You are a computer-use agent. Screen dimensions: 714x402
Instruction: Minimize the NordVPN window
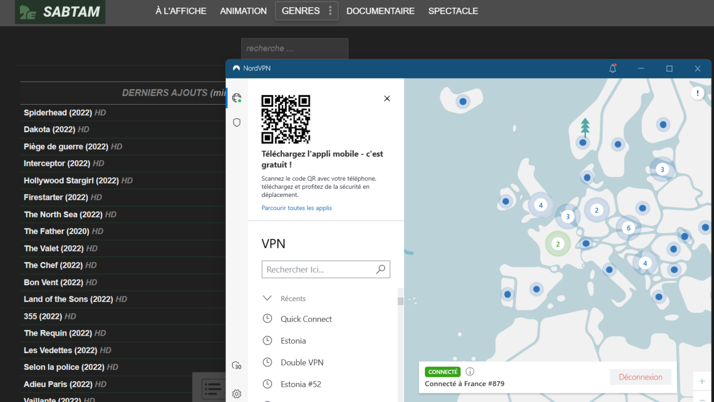[x=641, y=68]
